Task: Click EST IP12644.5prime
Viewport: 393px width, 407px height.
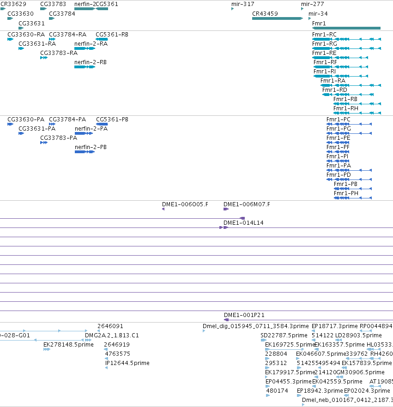Action: point(107,368)
